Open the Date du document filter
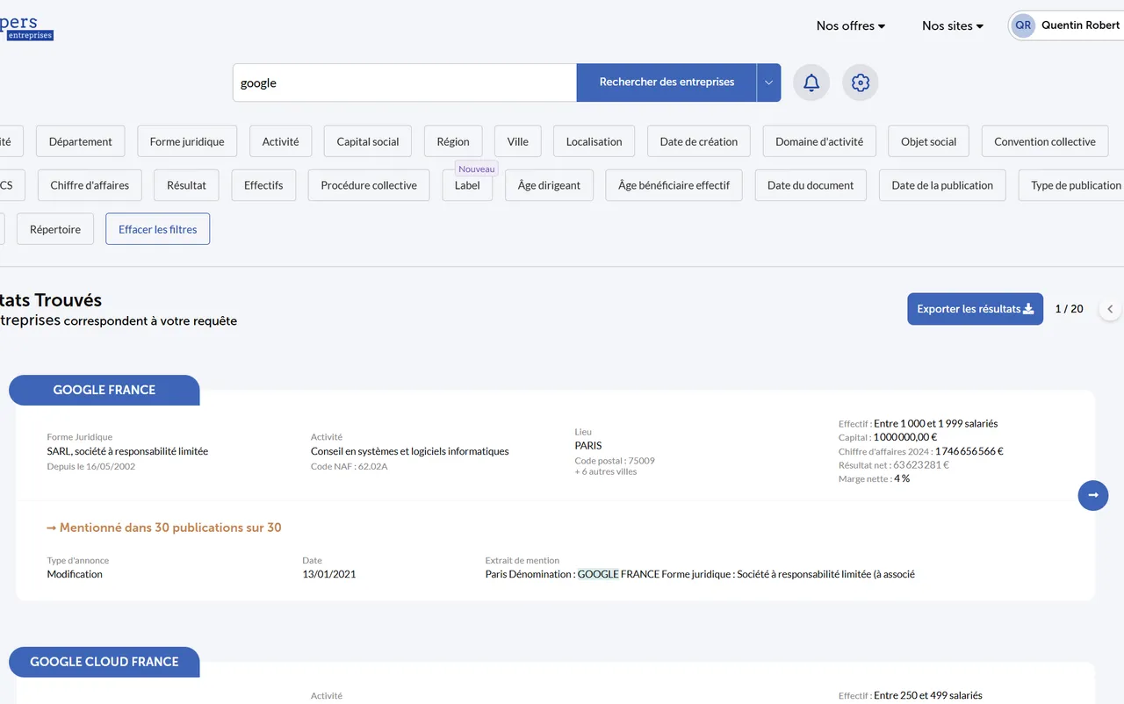The height and width of the screenshot is (704, 1124). coord(811,185)
